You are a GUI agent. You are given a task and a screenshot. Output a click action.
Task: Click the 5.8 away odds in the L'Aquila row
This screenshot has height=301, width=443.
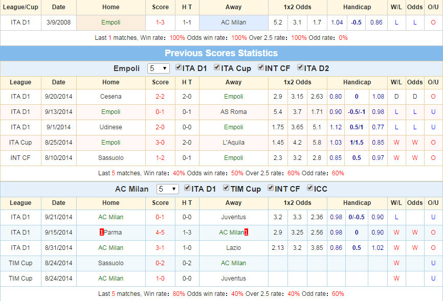(x=317, y=142)
